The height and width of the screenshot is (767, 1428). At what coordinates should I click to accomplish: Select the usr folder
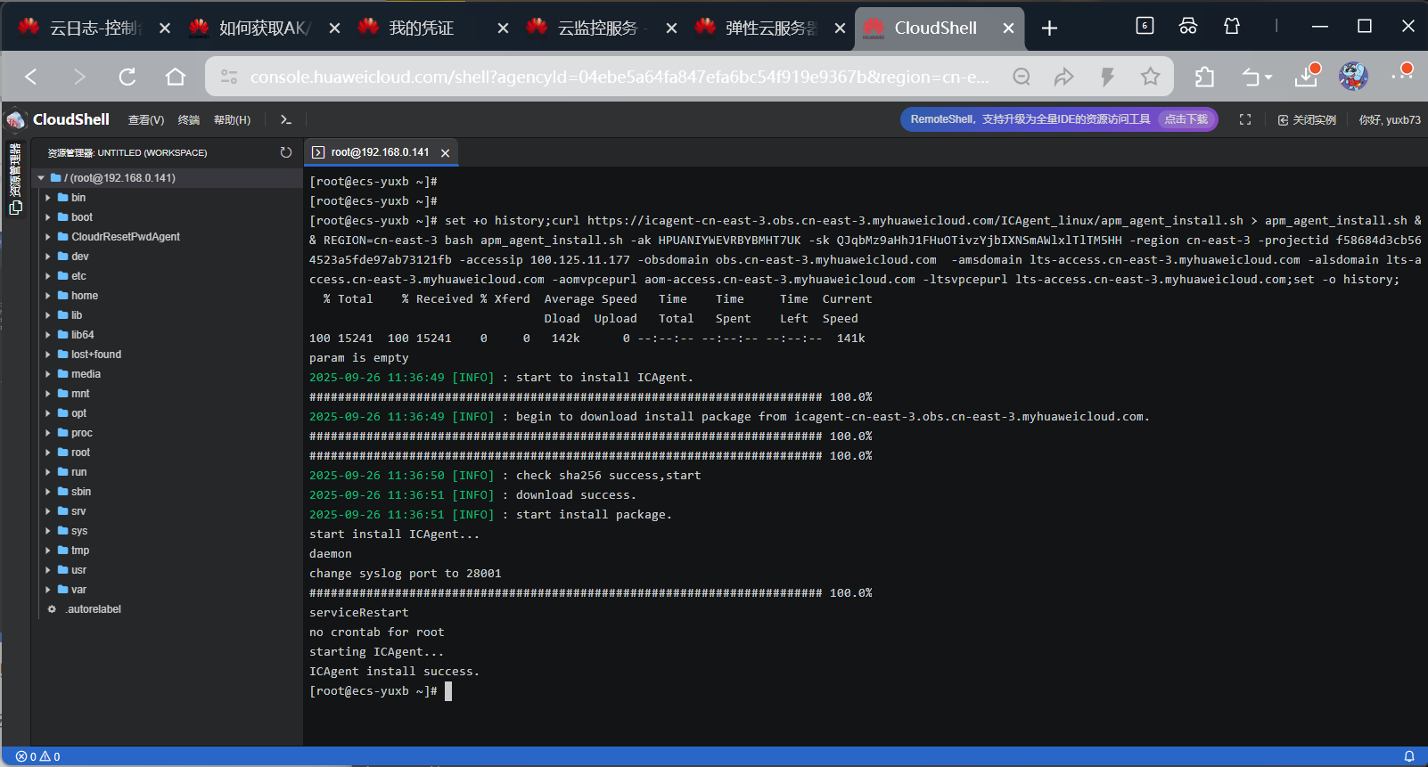pyautogui.click(x=79, y=570)
